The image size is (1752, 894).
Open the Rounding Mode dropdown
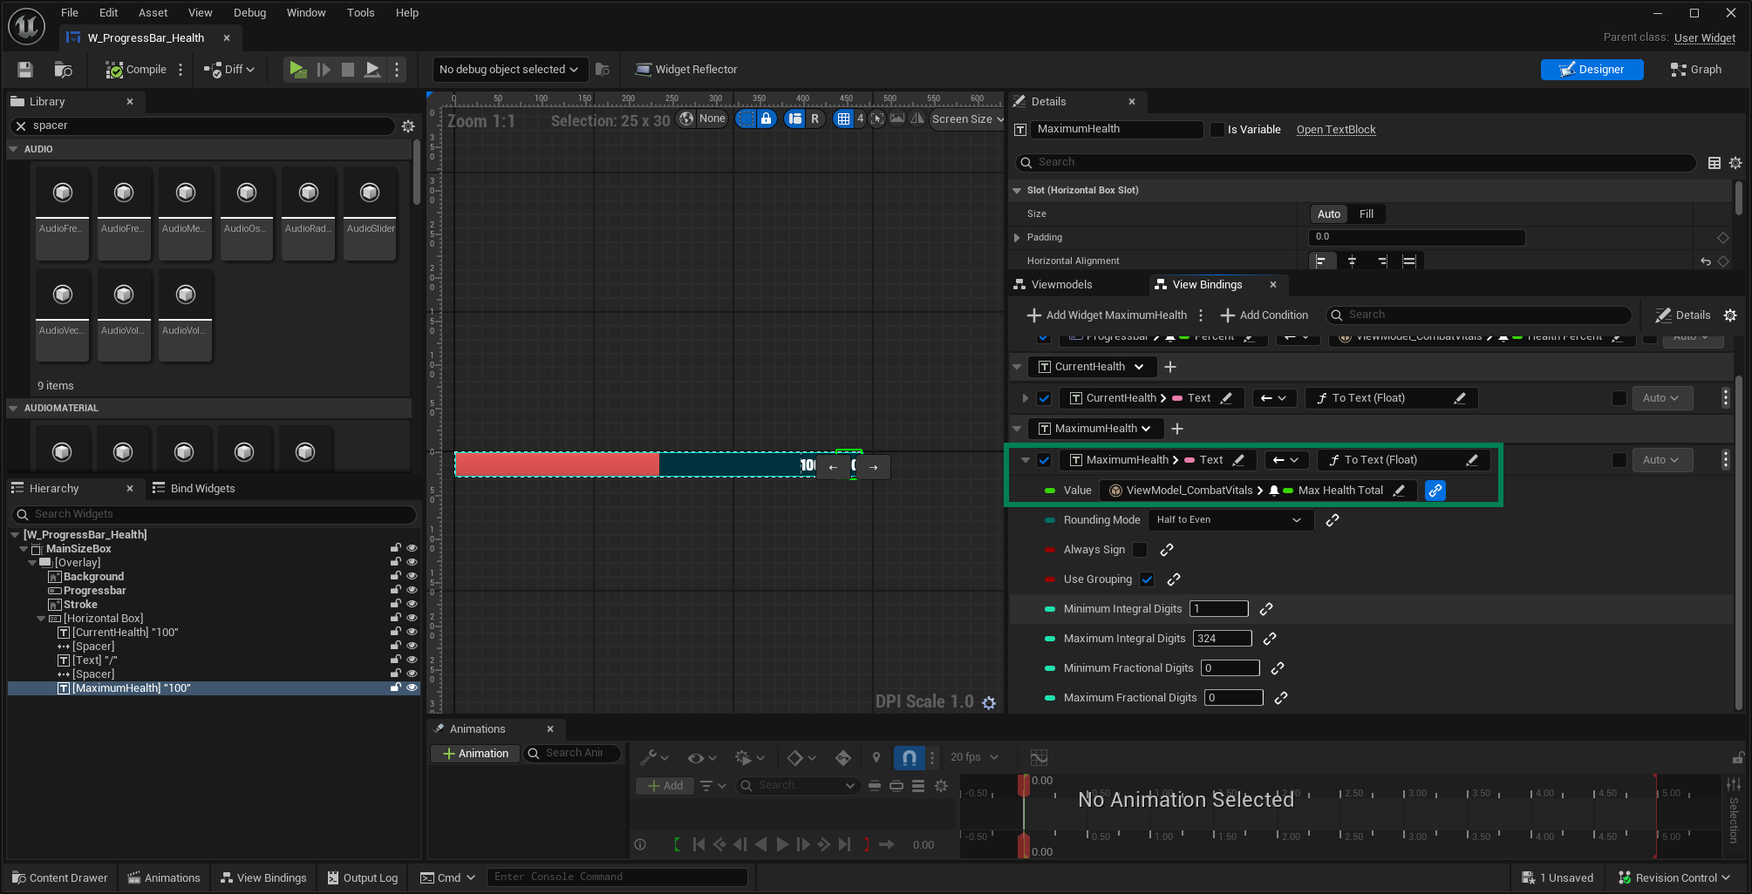click(x=1228, y=520)
